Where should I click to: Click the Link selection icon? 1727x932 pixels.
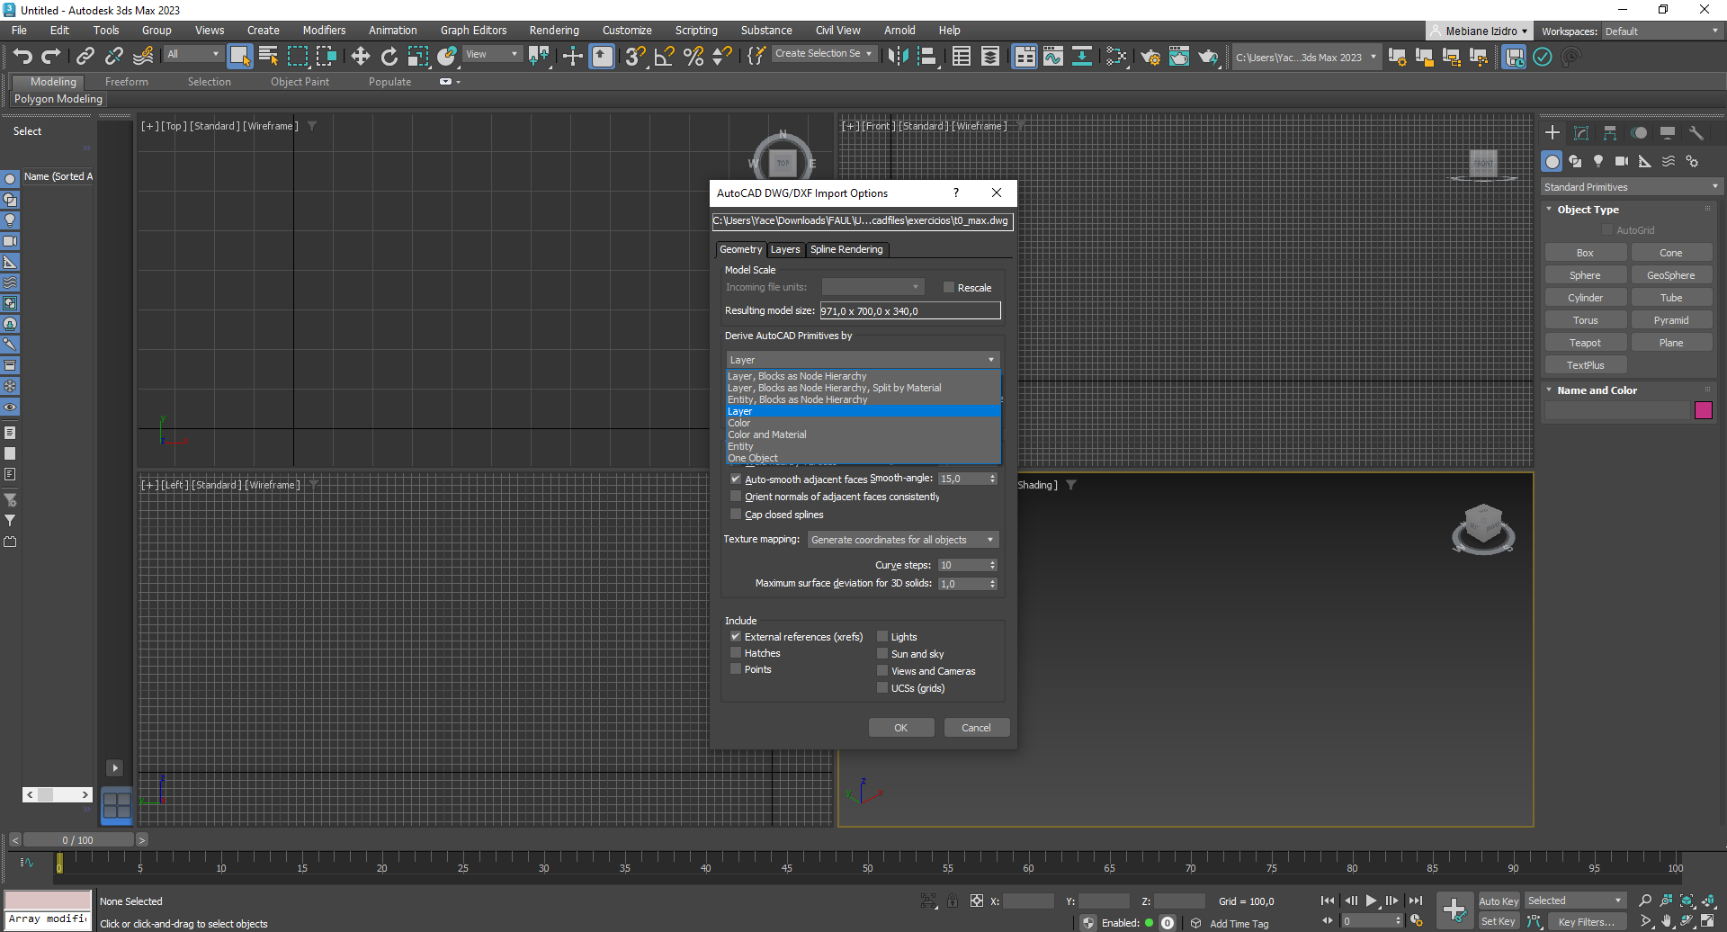(85, 57)
